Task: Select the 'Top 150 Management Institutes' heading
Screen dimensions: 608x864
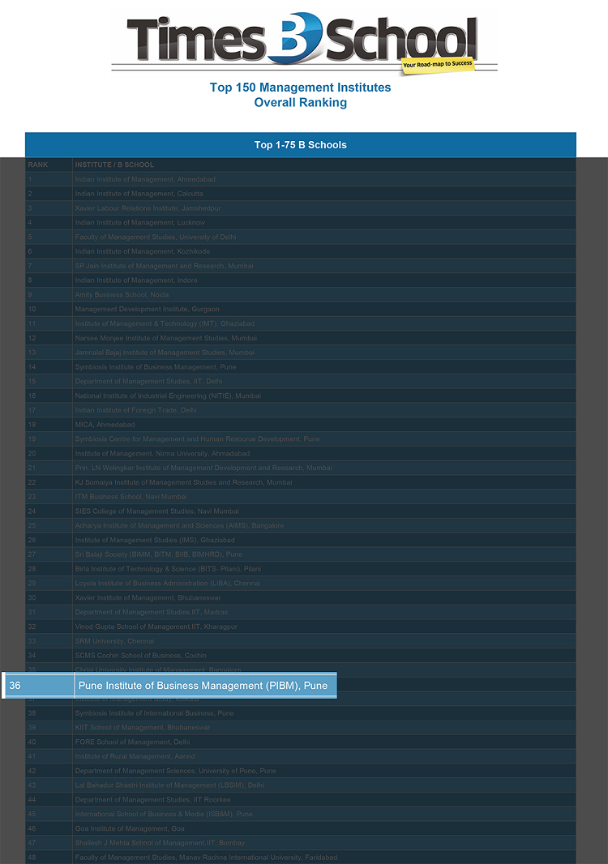Action: (x=301, y=88)
